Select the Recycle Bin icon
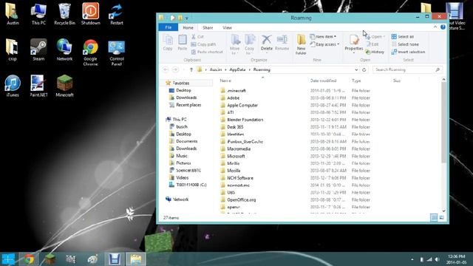Viewport: 473px width, 266px height. tap(64, 14)
